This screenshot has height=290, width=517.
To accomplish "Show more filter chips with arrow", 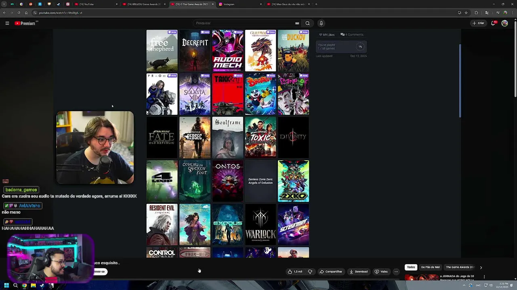I will [x=481, y=267].
